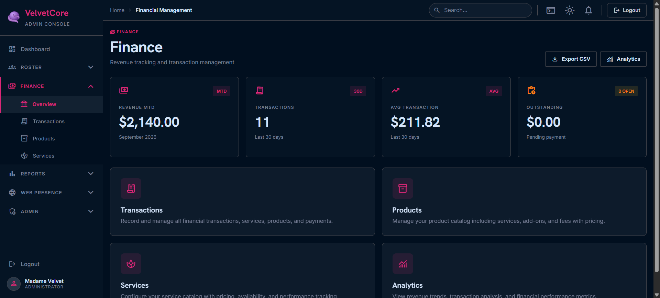Image resolution: width=660 pixels, height=298 pixels.
Task: Click the Products card archive icon
Action: pyautogui.click(x=403, y=188)
